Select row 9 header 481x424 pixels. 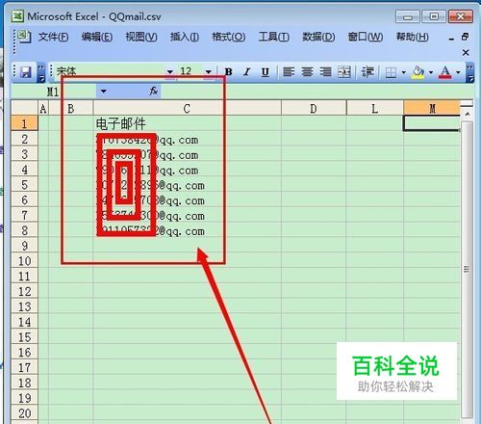(x=24, y=246)
